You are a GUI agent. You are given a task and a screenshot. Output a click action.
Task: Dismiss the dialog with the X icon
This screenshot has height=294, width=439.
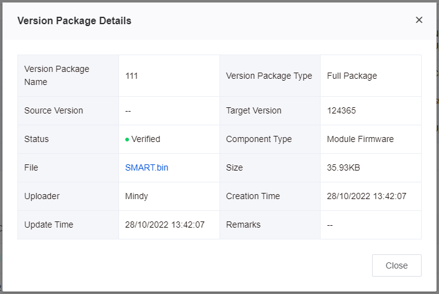click(419, 20)
